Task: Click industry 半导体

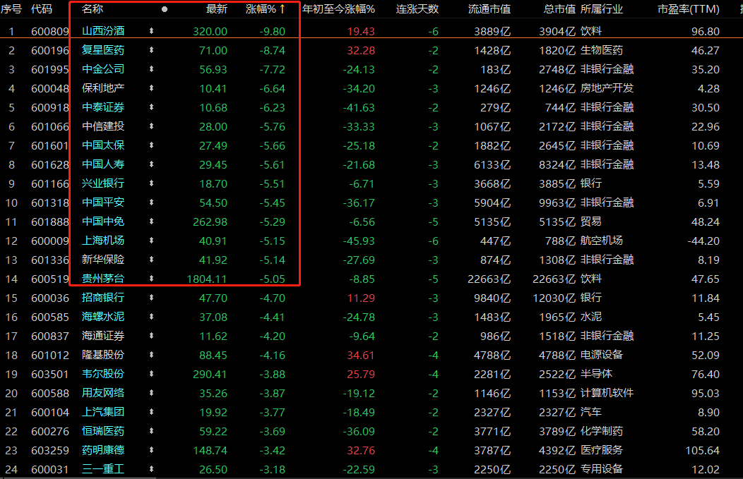Action: coord(596,374)
